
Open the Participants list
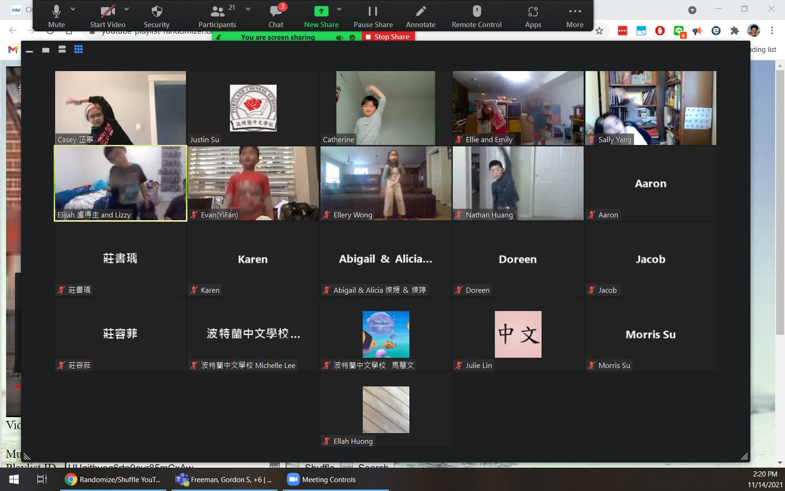click(217, 11)
